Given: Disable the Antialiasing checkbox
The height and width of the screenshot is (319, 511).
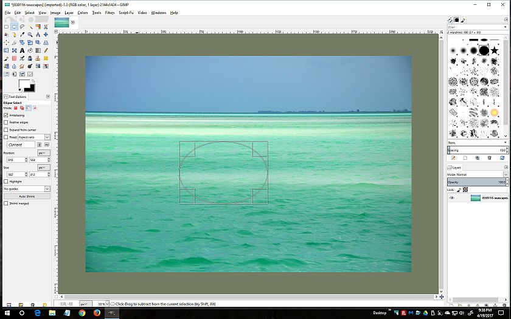Looking at the screenshot, I should [6, 115].
